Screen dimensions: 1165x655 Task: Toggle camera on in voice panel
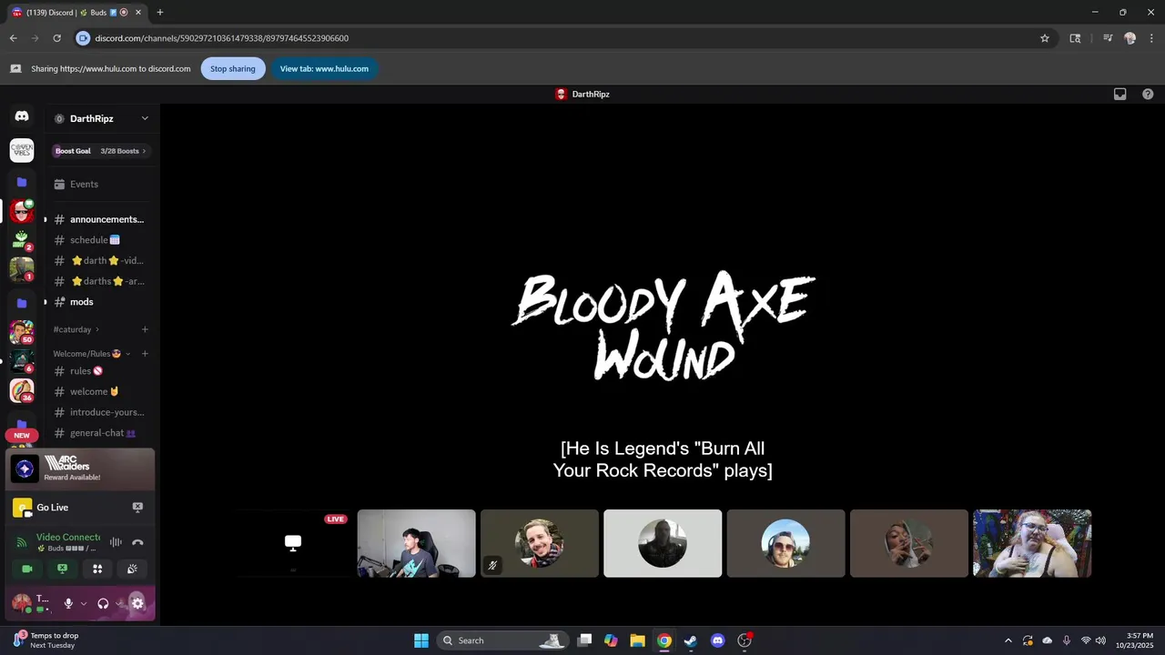click(x=26, y=569)
